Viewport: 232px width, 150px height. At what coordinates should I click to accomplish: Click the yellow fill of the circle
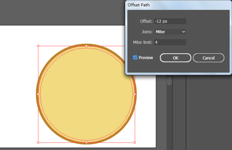point(87,94)
